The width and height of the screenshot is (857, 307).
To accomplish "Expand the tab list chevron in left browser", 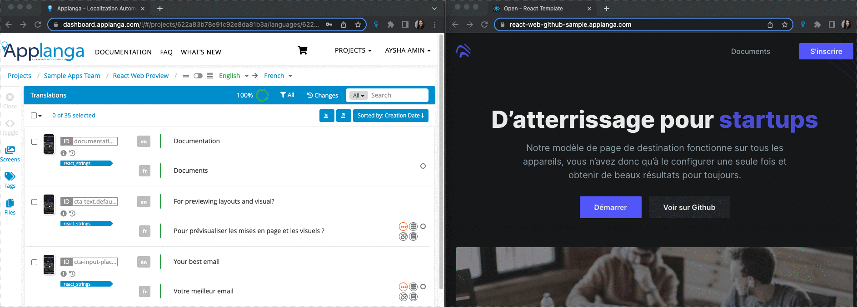I will pyautogui.click(x=434, y=8).
